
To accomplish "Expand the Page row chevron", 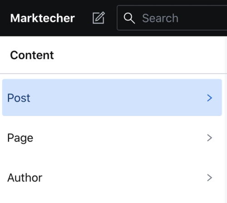I will (210, 138).
